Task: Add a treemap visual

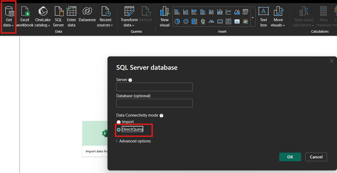Action: pyautogui.click(x=194, y=21)
